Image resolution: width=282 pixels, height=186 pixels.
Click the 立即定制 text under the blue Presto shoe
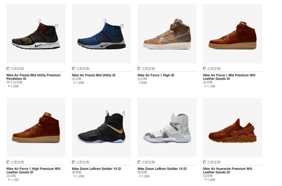pos(83,68)
